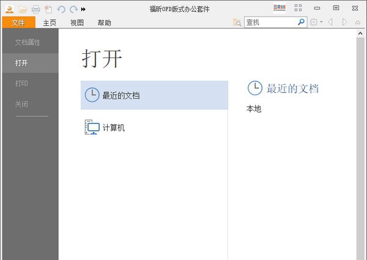Click the print icon in quick toolbar
Screen dimensions: 367x260
pyautogui.click(x=36, y=9)
